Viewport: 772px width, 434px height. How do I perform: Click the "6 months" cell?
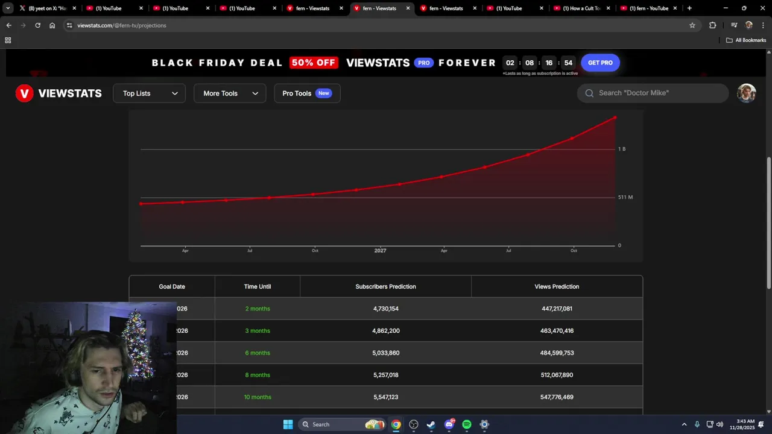point(258,353)
